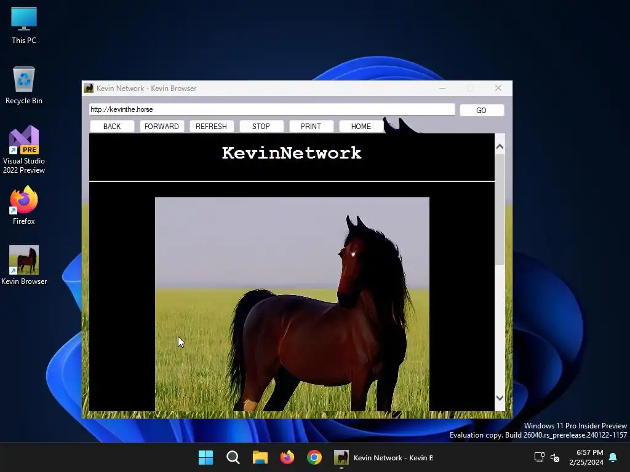This screenshot has width=630, height=472.
Task: Click the horse photo on the page
Action: tap(292, 304)
